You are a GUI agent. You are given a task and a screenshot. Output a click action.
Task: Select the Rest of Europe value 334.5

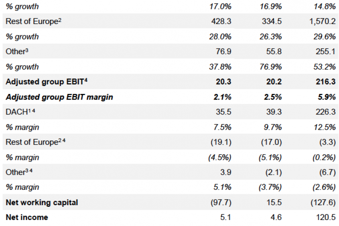(x=272, y=21)
